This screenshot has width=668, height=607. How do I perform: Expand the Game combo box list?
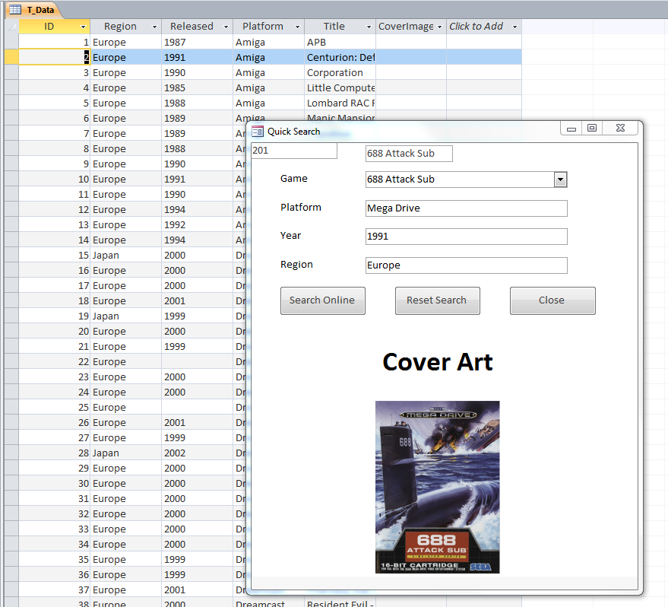tap(560, 180)
